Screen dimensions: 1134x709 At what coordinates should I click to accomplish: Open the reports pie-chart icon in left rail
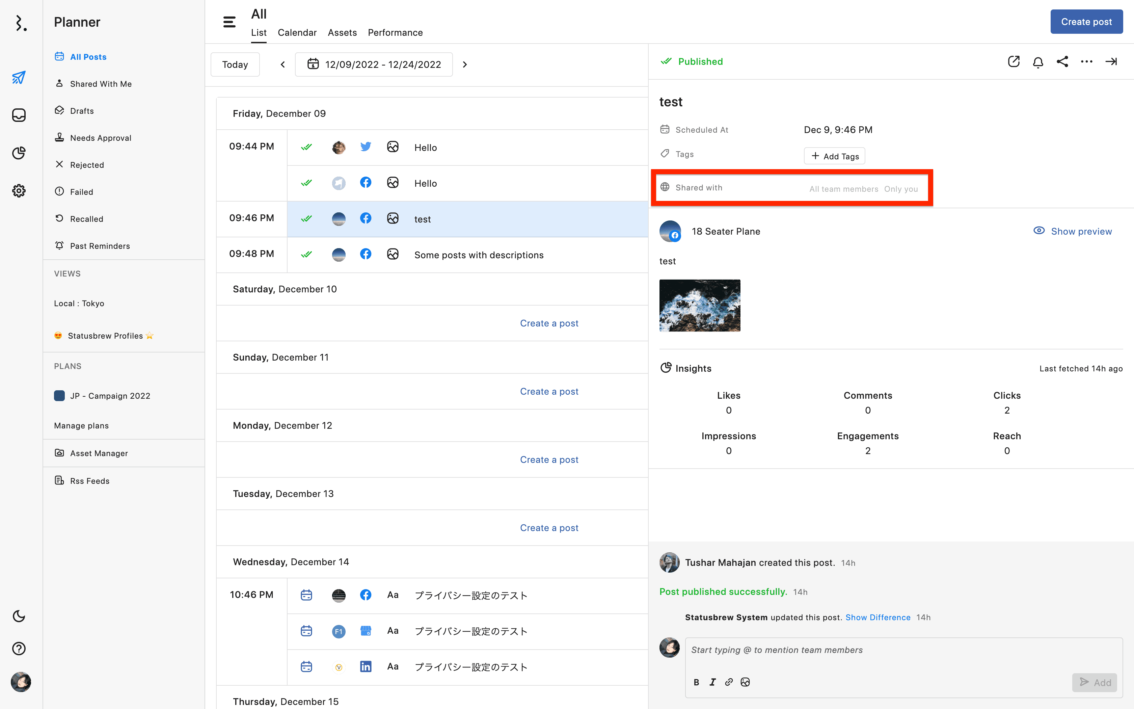(19, 153)
